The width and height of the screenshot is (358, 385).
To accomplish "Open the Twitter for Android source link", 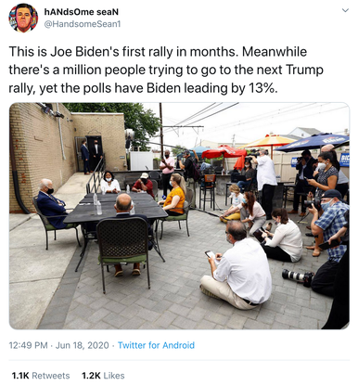I will [156, 345].
